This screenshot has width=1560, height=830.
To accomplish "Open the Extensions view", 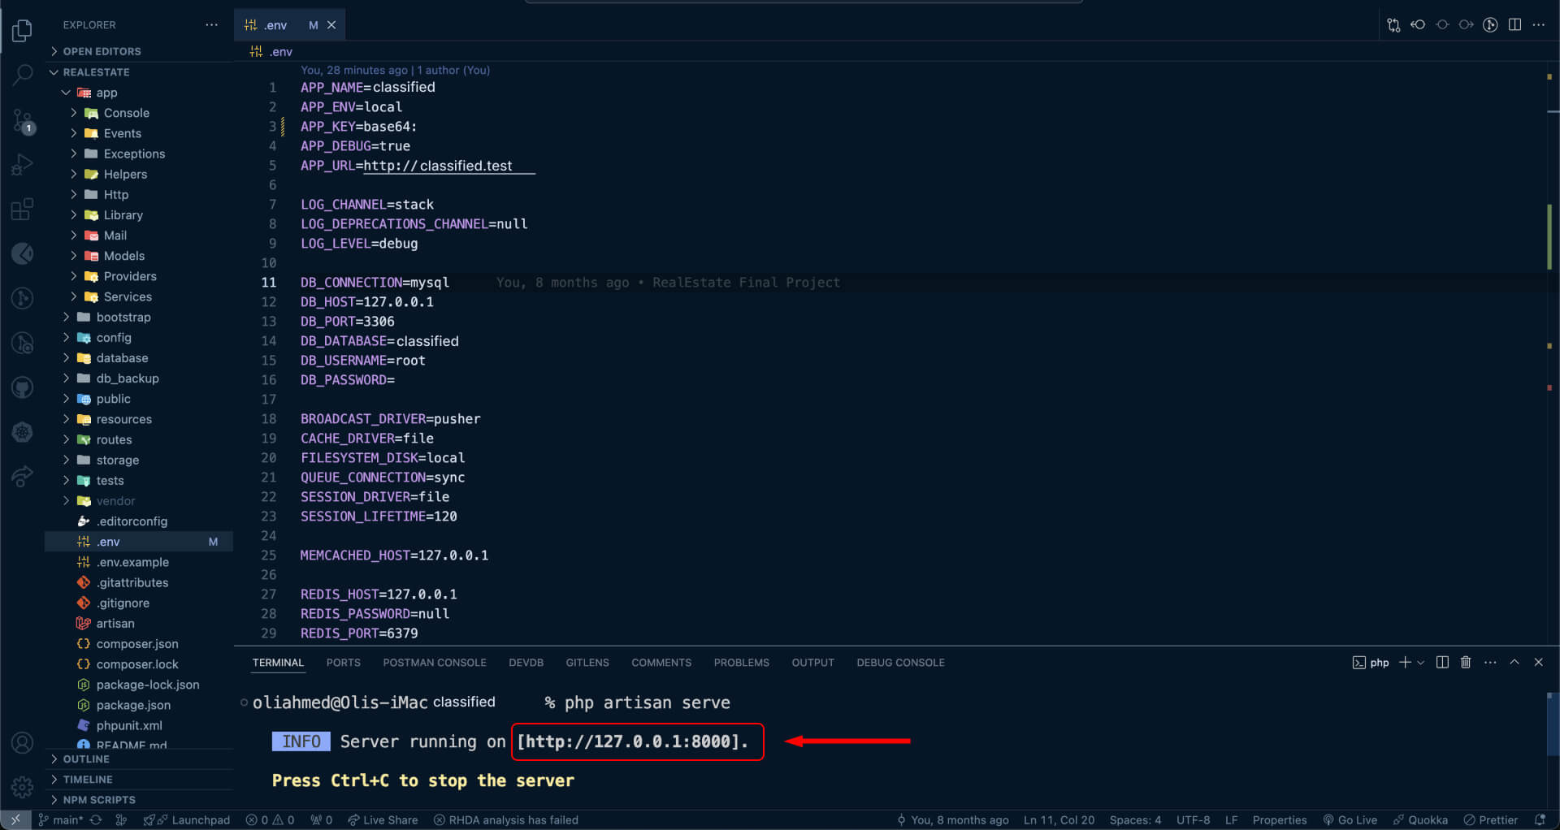I will click(23, 210).
